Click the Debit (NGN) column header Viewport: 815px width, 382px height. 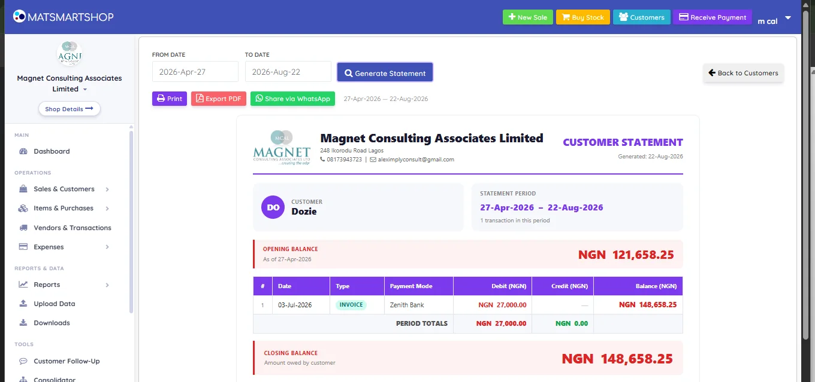pyautogui.click(x=492, y=286)
